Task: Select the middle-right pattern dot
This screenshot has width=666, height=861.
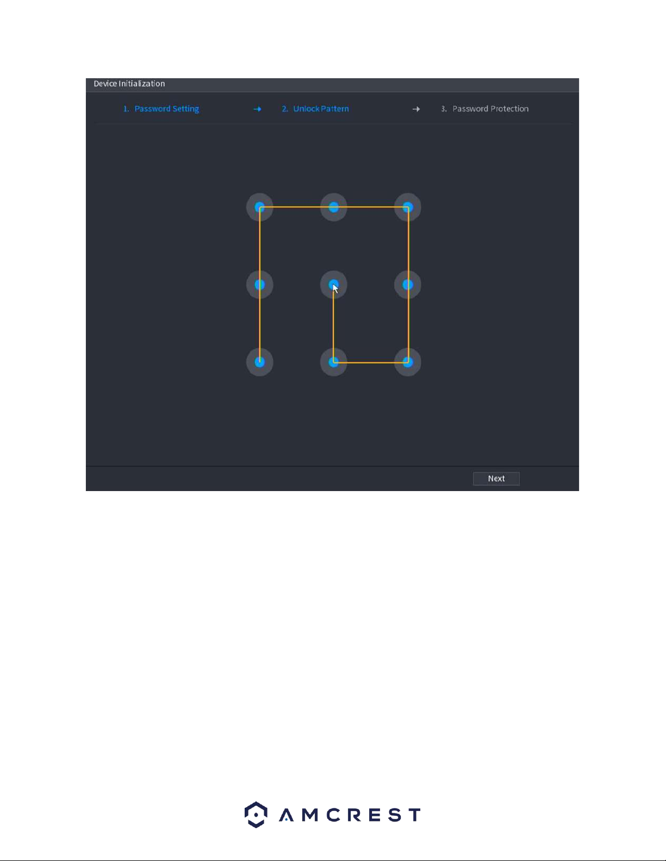Action: [x=408, y=285]
